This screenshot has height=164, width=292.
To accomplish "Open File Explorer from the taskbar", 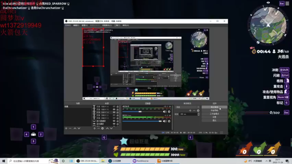I will [x=103, y=161].
